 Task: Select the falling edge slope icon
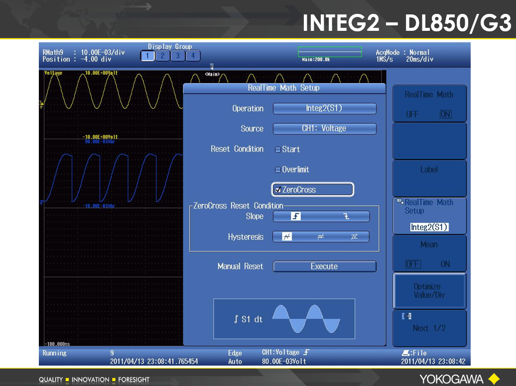(346, 216)
